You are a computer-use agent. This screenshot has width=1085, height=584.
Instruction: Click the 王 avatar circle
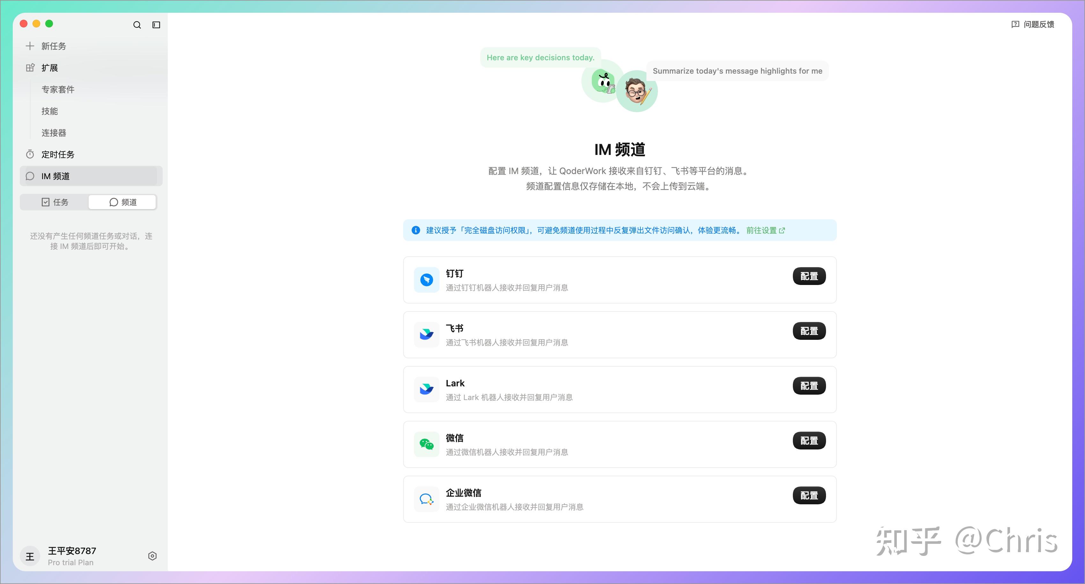(x=30, y=556)
